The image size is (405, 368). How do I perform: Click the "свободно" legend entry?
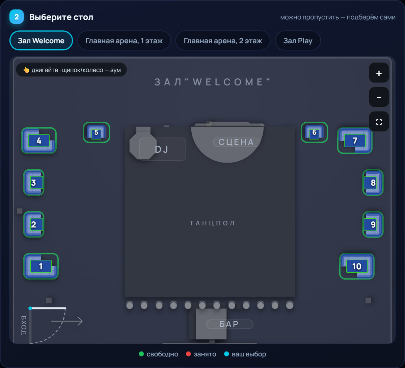pyautogui.click(x=159, y=354)
